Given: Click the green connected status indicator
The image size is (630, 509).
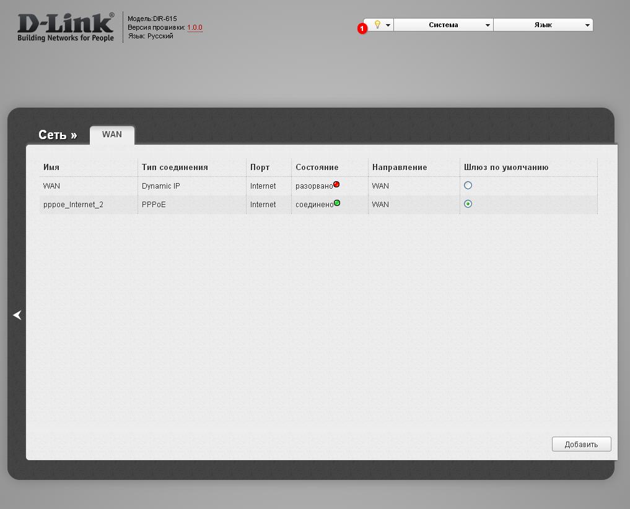Looking at the screenshot, I should (x=337, y=203).
